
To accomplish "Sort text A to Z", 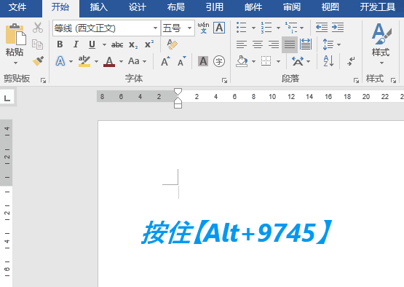I will tap(328, 61).
